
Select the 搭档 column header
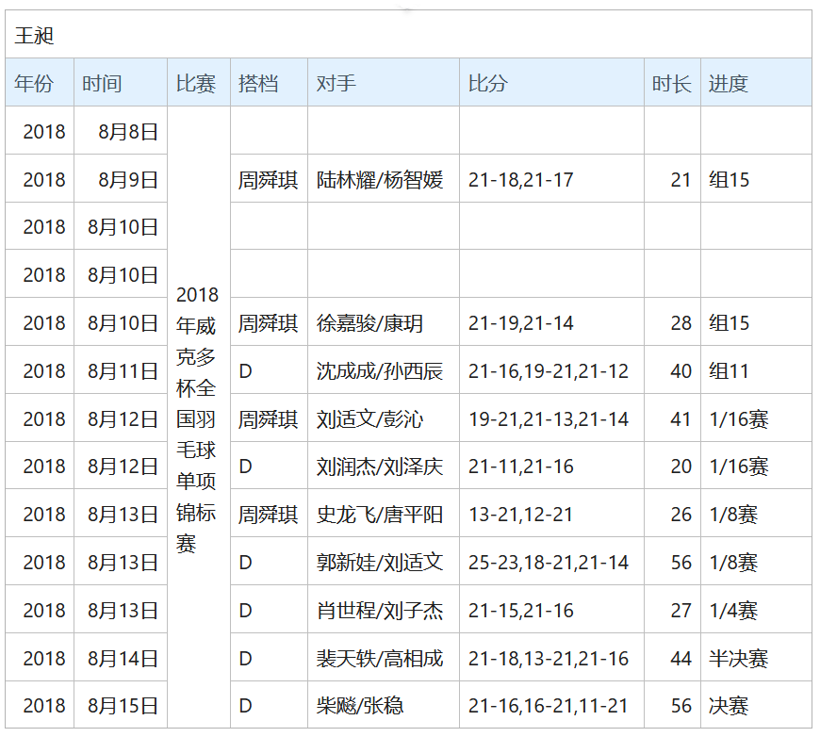point(258,83)
